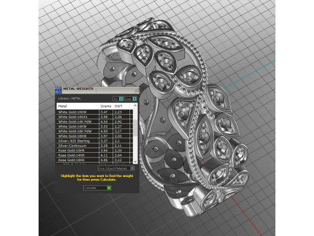Image resolution: width=314 pixels, height=236 pixels.
Task: Click the 3.47 grams value
Action: point(104,112)
